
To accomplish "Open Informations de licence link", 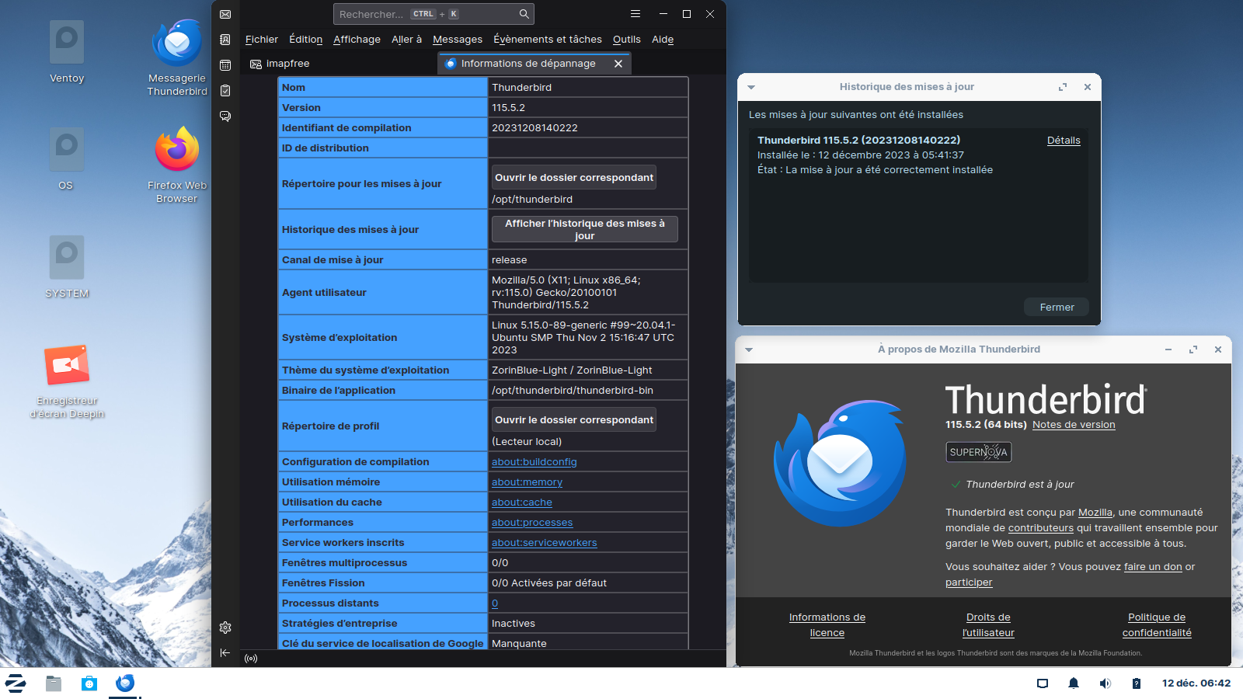I will point(827,625).
